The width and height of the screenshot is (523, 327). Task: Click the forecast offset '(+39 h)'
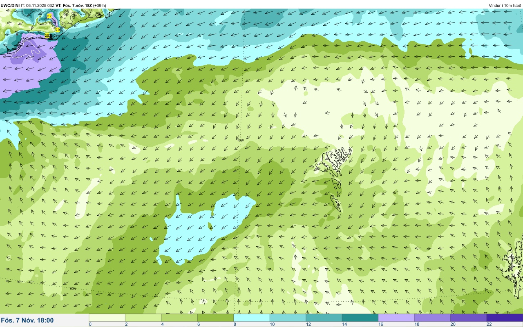tap(100, 5)
